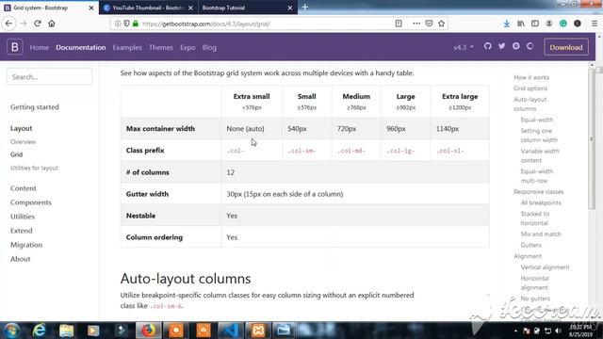Expand Migration in the sidebar
This screenshot has height=339, width=603.
[x=26, y=245]
